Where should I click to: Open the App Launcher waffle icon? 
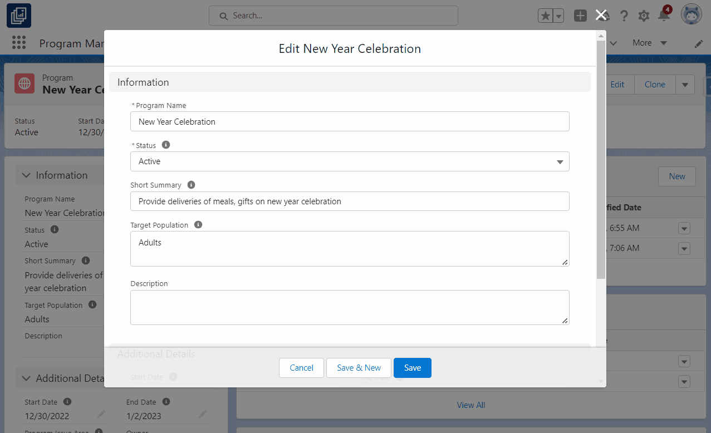point(18,43)
